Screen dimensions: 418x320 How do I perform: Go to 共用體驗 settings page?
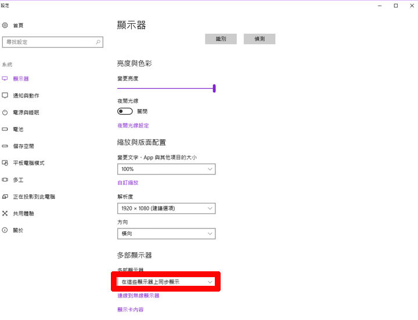pos(23,213)
